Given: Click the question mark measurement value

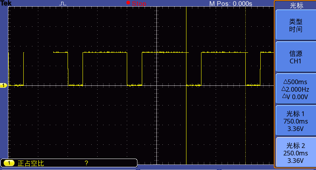Looking at the screenshot, I should coord(86,163).
